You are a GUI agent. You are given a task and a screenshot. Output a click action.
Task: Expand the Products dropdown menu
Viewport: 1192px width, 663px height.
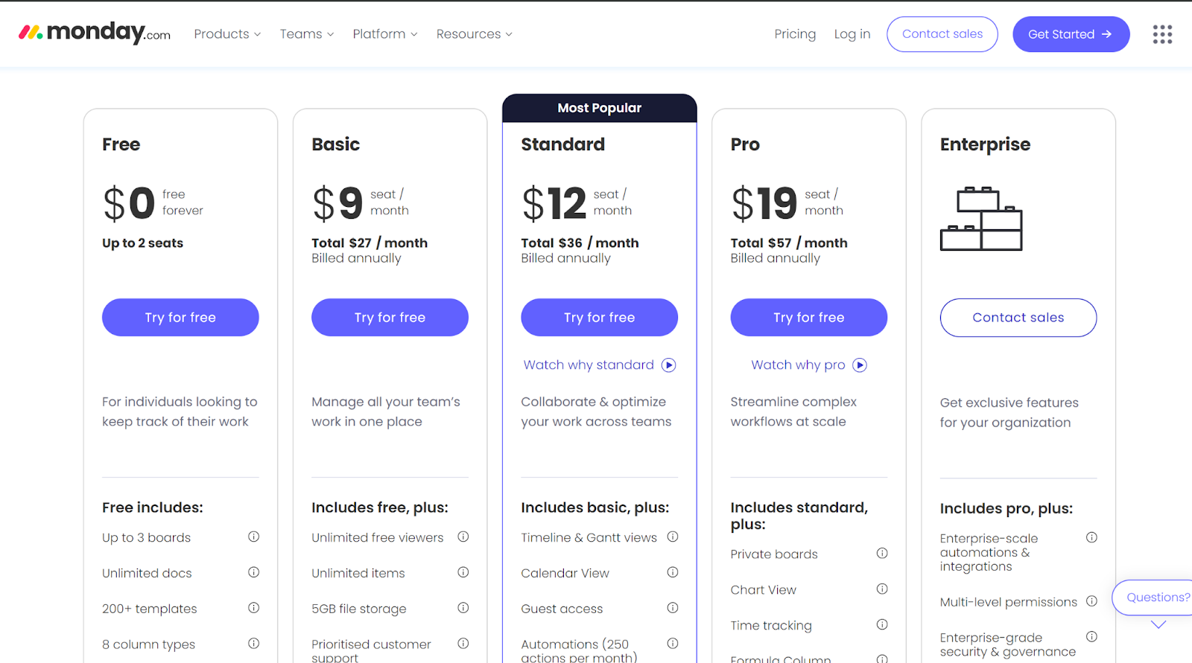pos(227,34)
